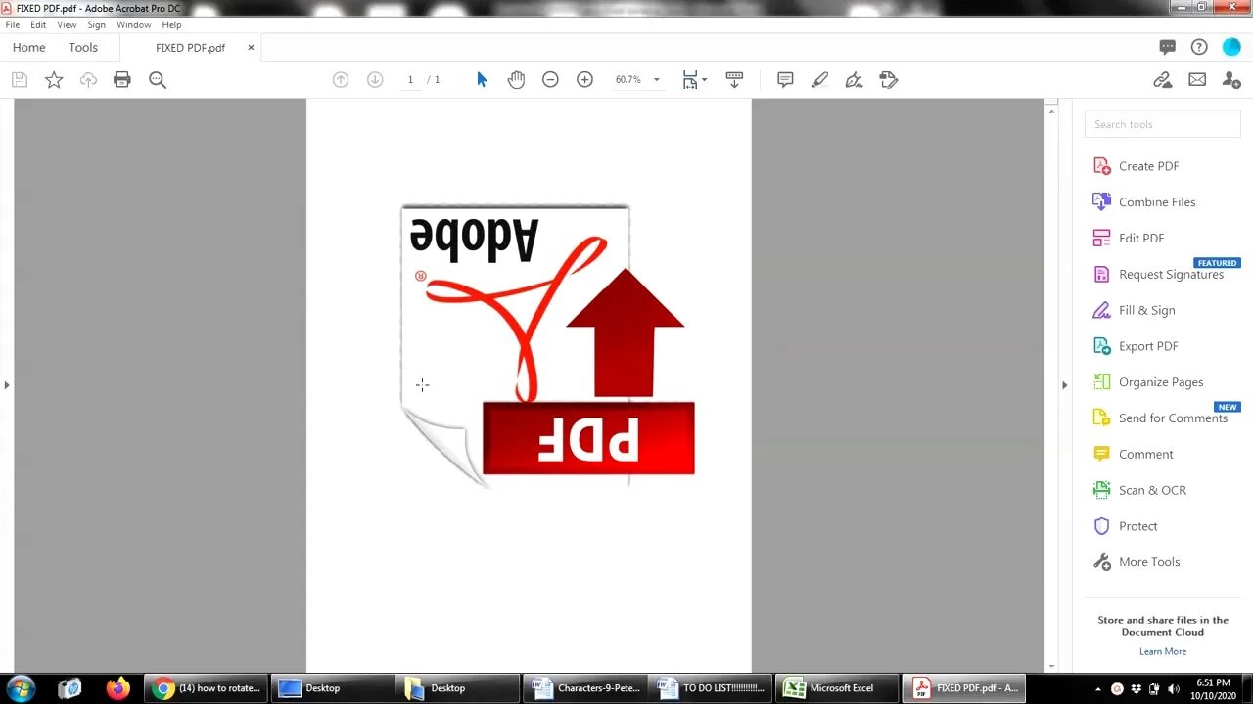The image size is (1253, 704).
Task: Open the Window menu
Action: (x=133, y=24)
